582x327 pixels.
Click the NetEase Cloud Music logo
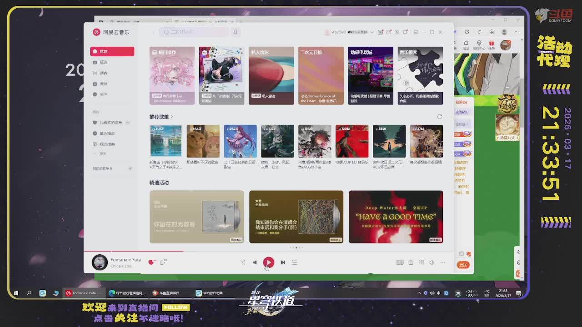click(x=111, y=32)
